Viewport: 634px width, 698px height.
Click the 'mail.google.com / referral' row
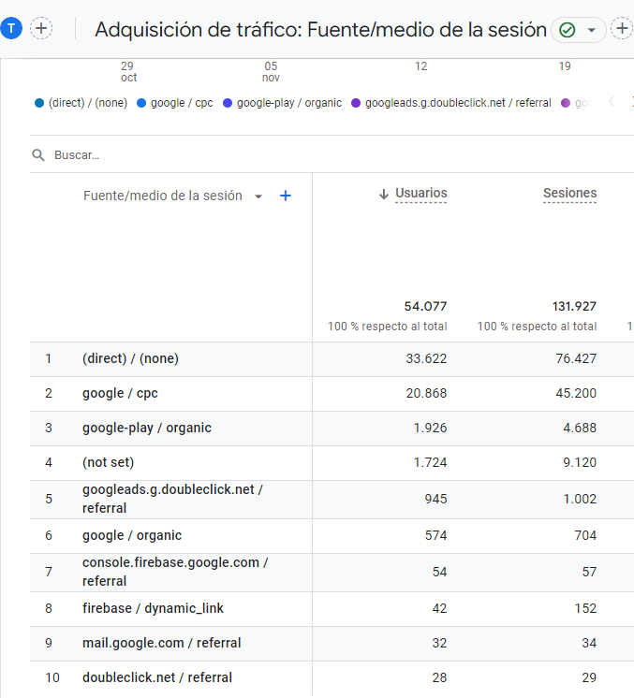[161, 643]
